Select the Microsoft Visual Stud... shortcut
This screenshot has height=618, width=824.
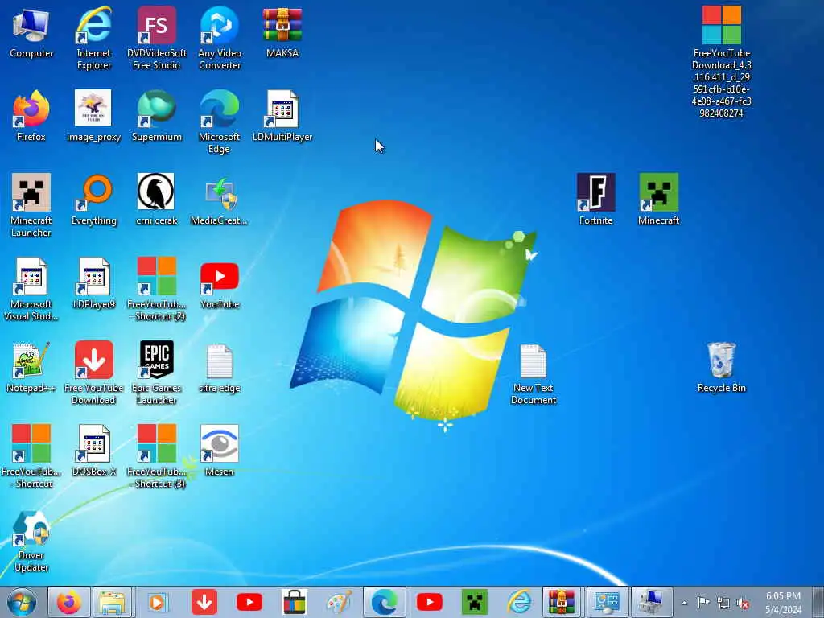point(31,289)
